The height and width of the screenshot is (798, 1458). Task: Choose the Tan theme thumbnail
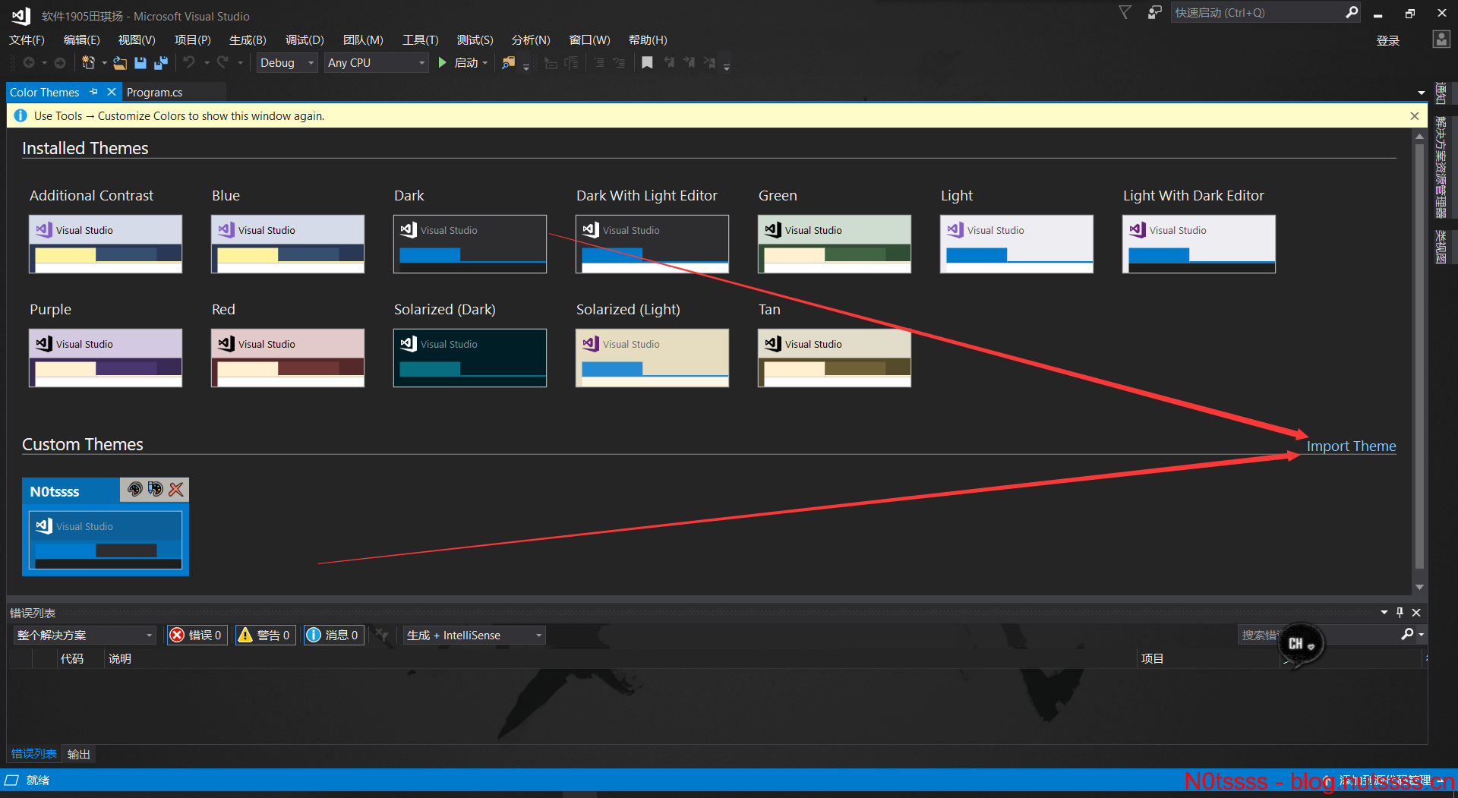click(x=835, y=358)
